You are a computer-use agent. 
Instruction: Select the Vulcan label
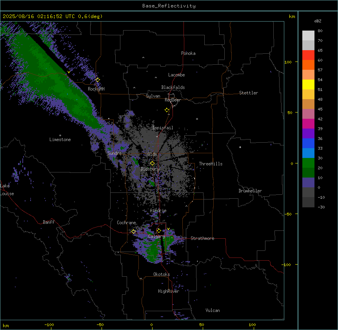(213, 310)
